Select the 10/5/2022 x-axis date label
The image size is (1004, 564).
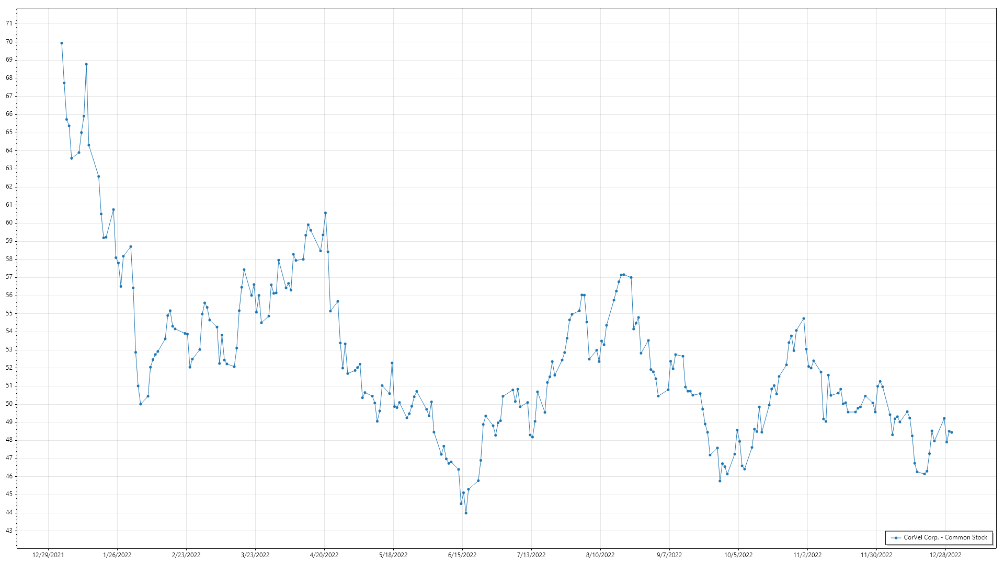click(738, 555)
